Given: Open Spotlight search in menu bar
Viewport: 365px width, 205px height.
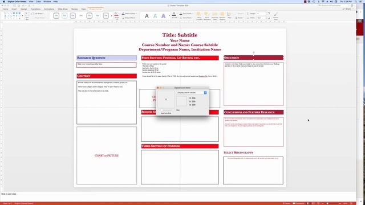Looking at the screenshot, I should [x=356, y=1].
